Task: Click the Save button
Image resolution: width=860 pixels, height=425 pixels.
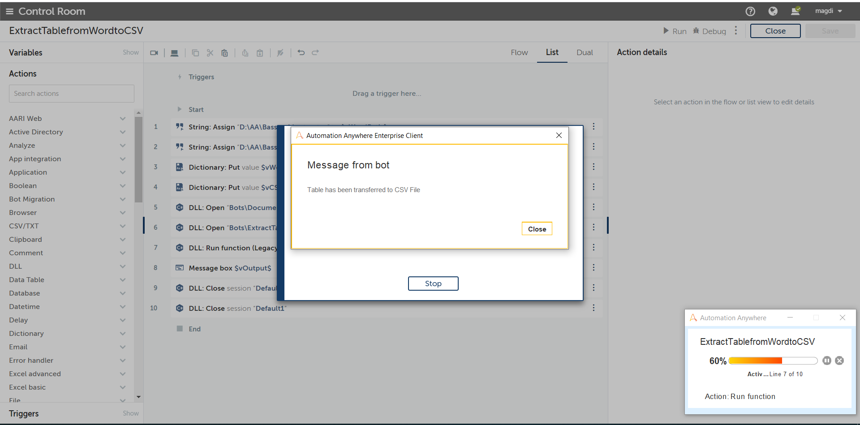Action: (830, 31)
